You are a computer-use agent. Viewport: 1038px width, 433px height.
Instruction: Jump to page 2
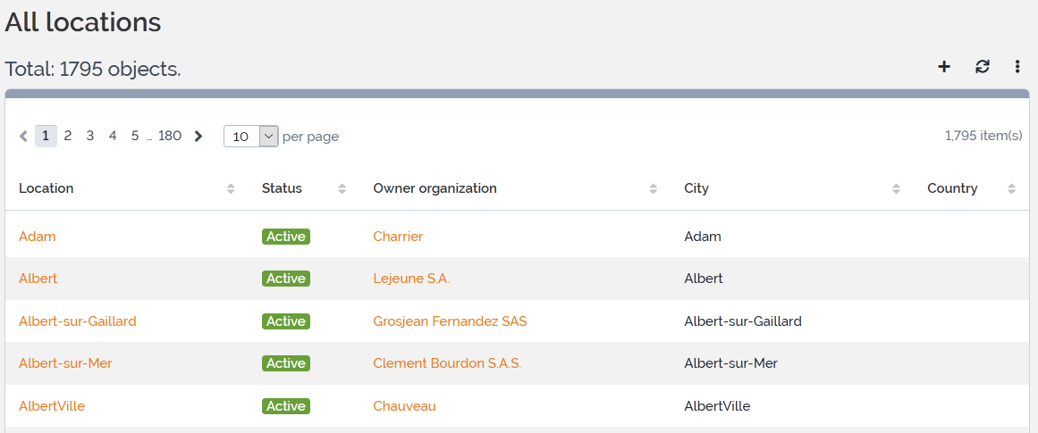tap(68, 136)
